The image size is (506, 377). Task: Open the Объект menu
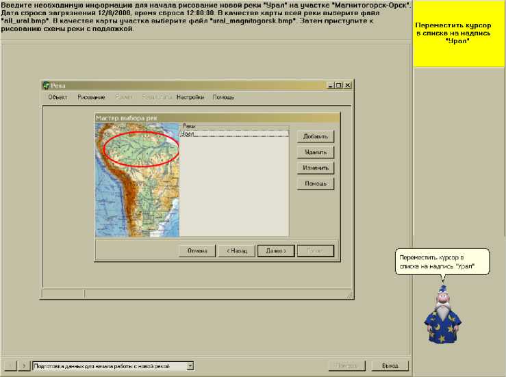(58, 97)
